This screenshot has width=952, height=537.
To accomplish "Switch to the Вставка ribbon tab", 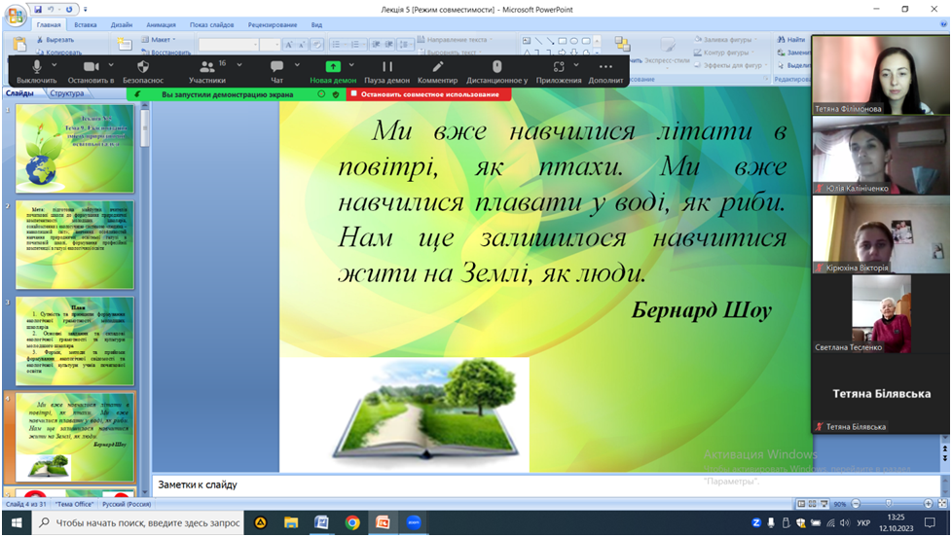I will coord(85,24).
